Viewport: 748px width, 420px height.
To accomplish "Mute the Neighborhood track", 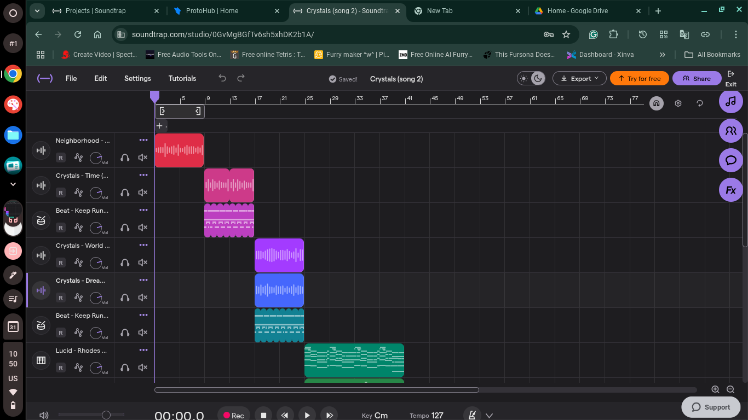I will pyautogui.click(x=143, y=157).
